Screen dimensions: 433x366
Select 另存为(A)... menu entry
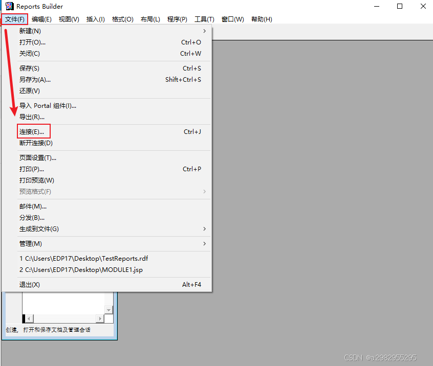[x=114, y=79]
